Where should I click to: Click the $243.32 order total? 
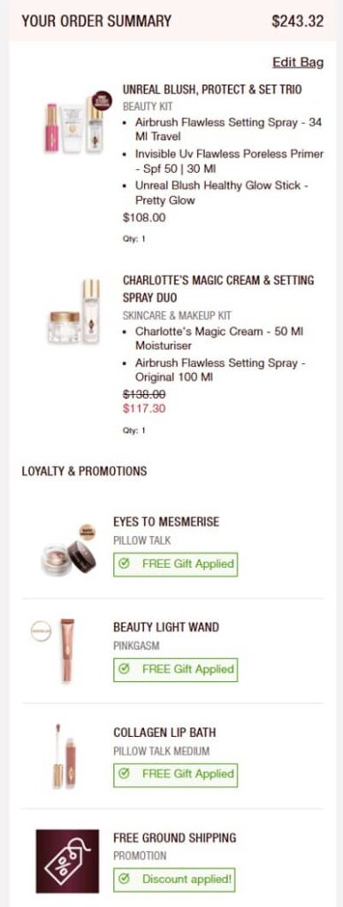point(297,21)
